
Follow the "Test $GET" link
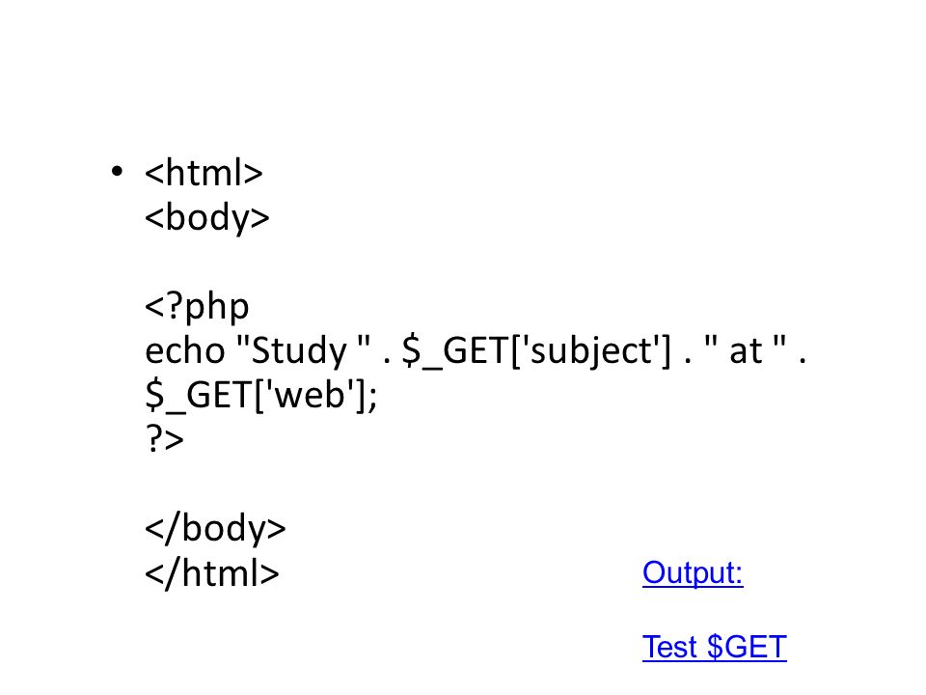point(715,647)
